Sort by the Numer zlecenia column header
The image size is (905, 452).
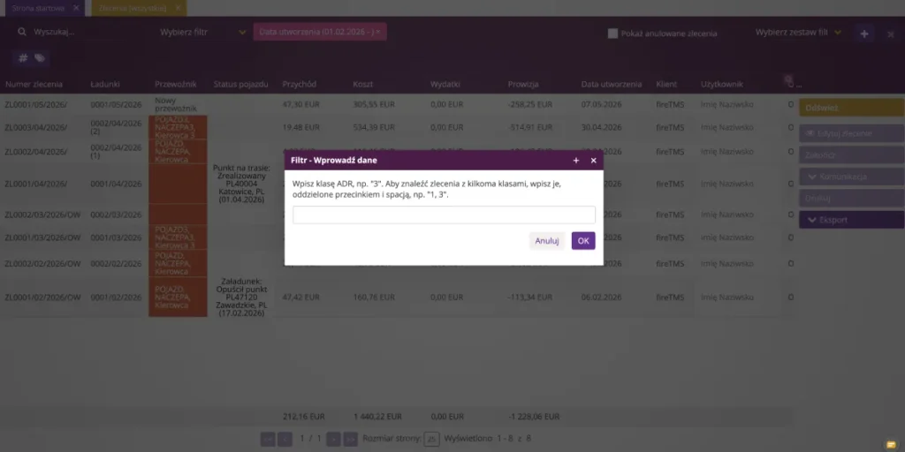coord(34,84)
